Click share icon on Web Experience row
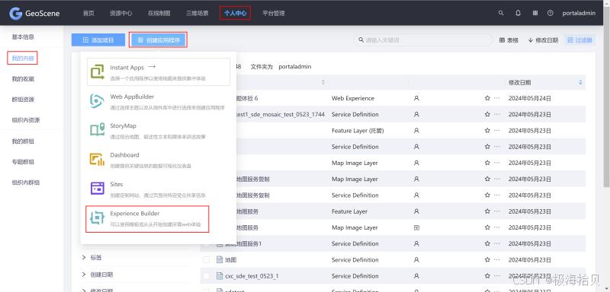Viewport: 610px width, 292px height. click(416, 99)
